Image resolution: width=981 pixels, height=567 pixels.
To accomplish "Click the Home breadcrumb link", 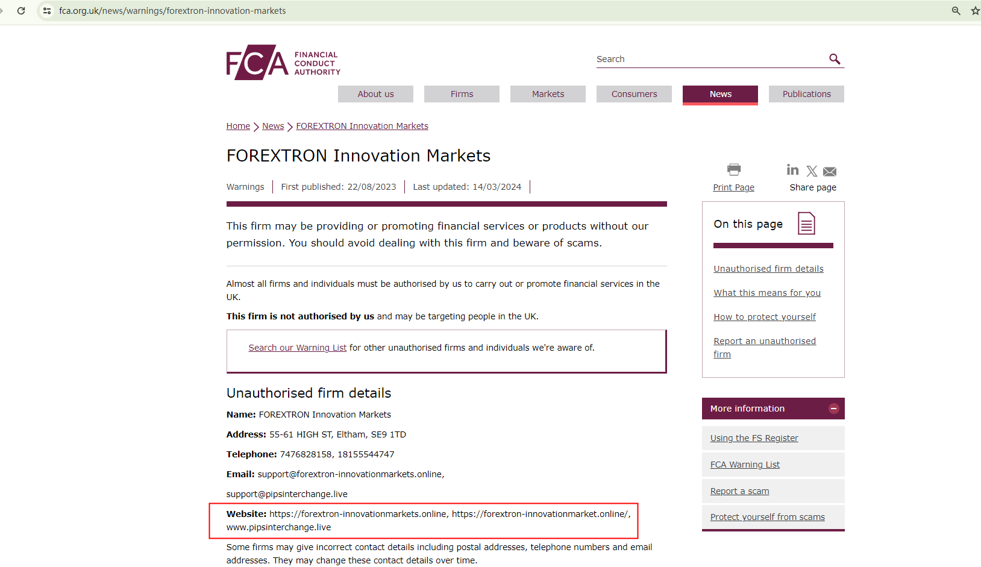I will tap(238, 126).
